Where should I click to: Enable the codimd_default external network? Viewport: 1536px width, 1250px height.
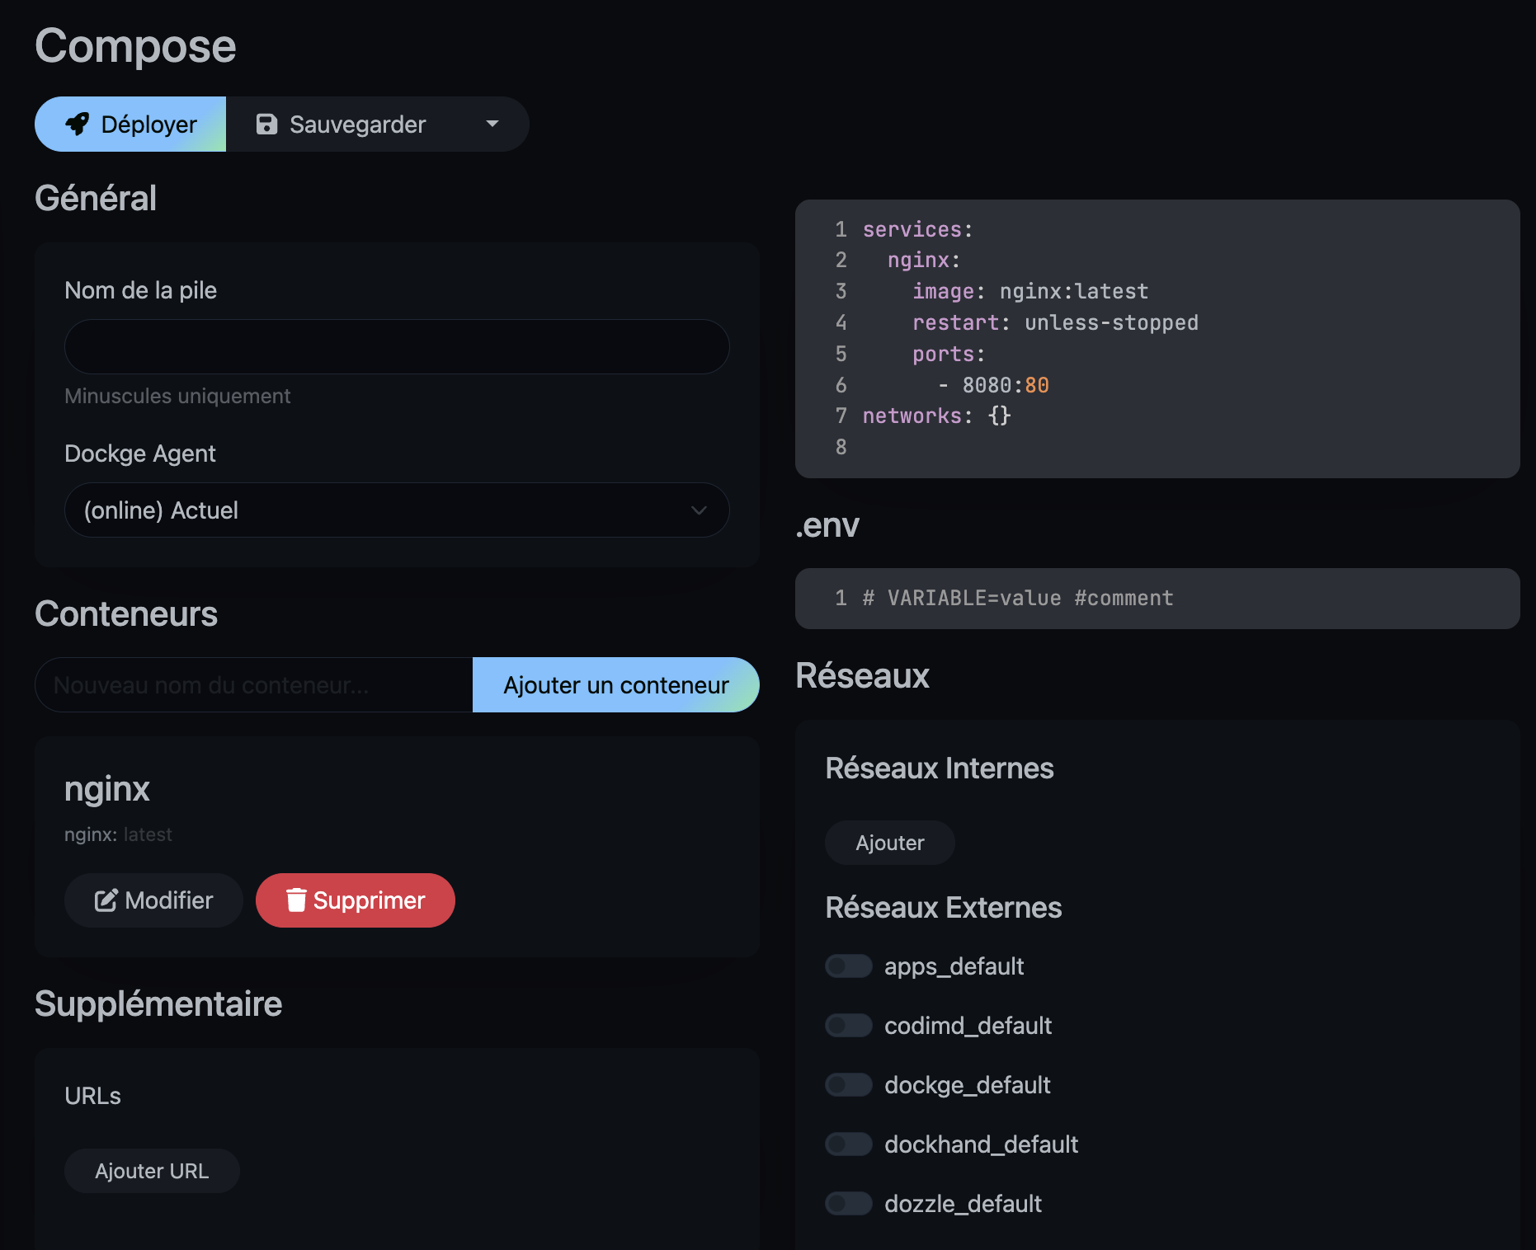(848, 1025)
